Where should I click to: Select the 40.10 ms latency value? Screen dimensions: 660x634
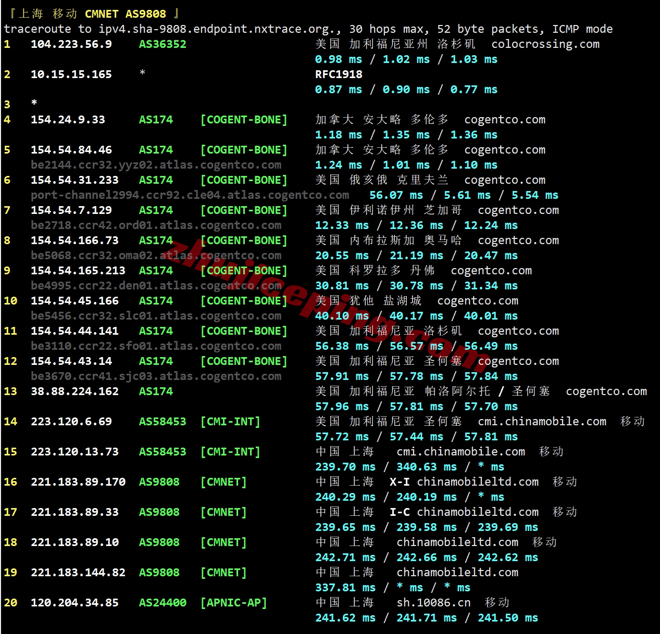(x=342, y=316)
